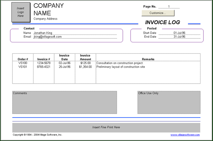Image resolution: width=213 pixels, height=141 pixels.
Task: Click the Start Date value 01-Jul-96
Action: tap(179, 33)
